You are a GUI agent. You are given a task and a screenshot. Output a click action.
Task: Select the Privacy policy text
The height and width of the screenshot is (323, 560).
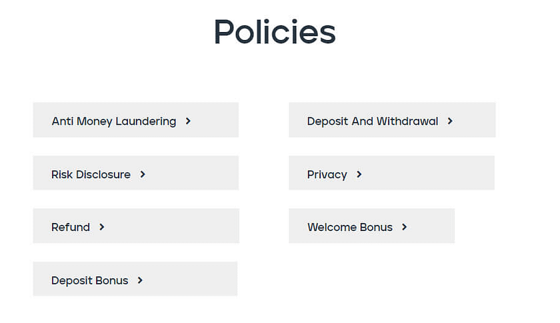(x=327, y=175)
